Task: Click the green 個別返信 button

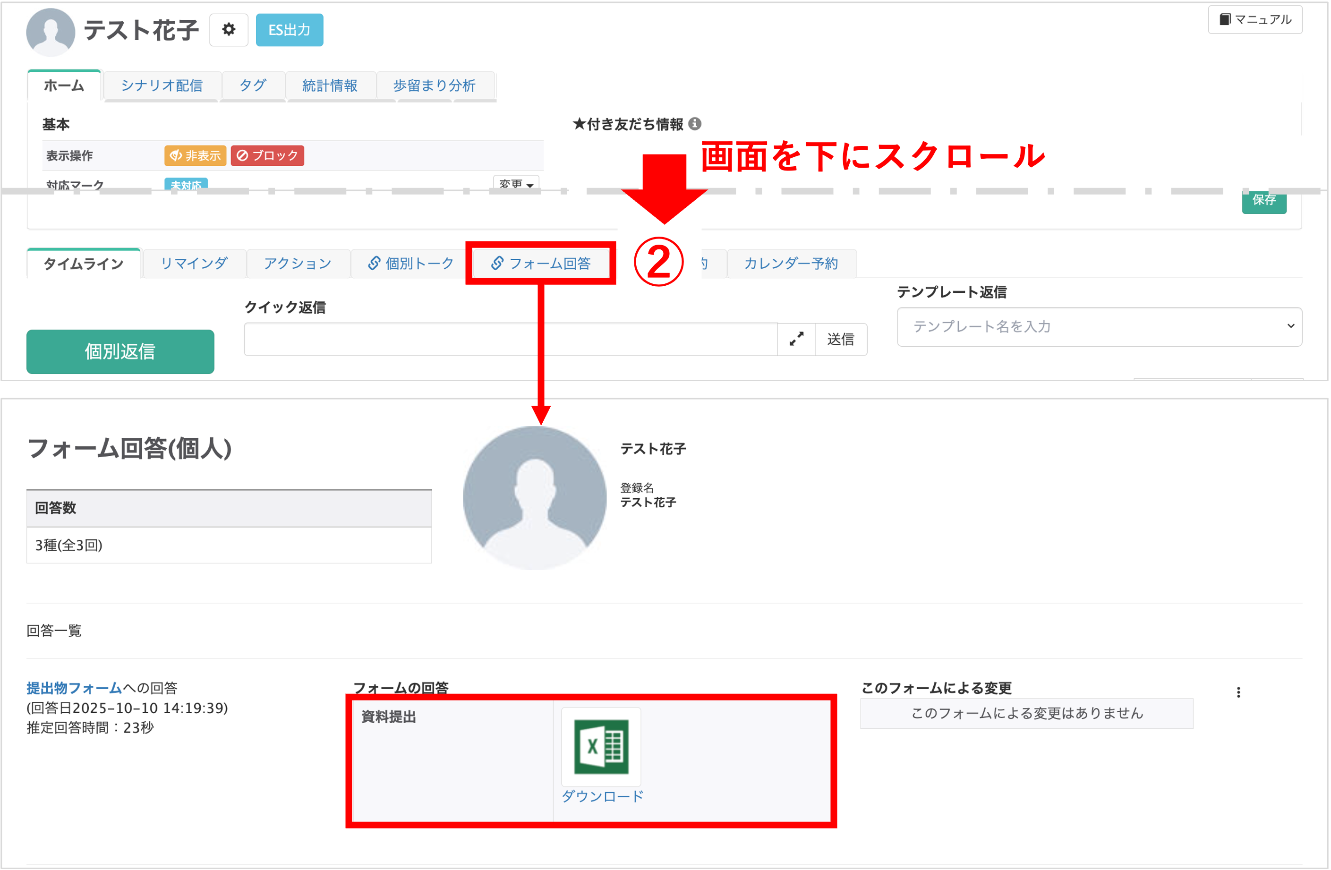Action: [x=120, y=351]
